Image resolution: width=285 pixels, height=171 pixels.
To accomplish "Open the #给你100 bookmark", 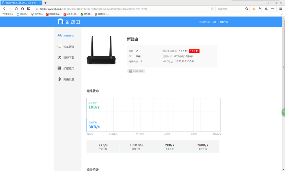I will coord(70,14).
